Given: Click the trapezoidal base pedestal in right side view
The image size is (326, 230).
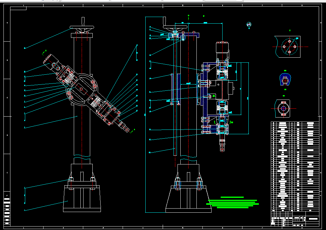Looking at the screenshot, I should coord(188,199).
